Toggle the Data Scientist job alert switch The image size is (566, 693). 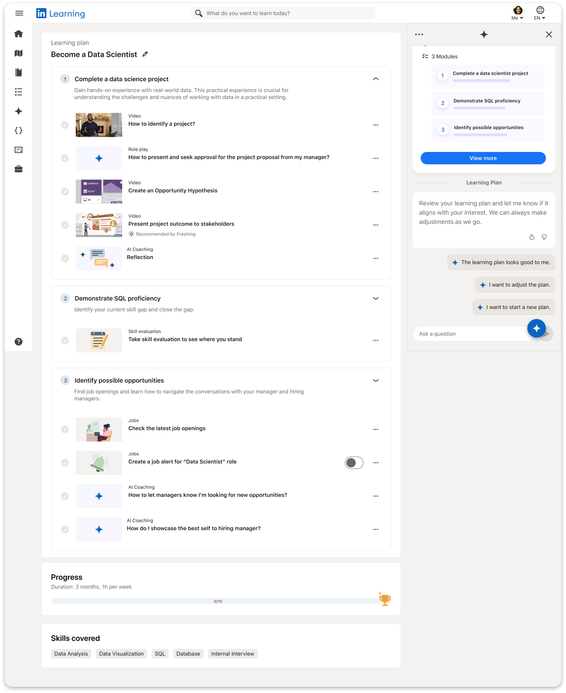(354, 463)
